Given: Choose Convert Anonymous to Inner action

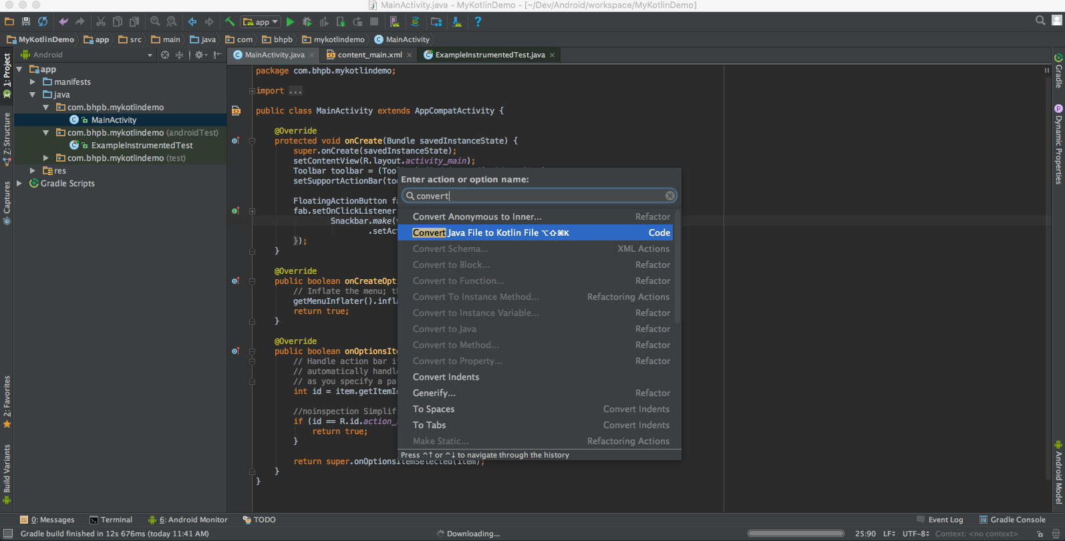Looking at the screenshot, I should click(535, 216).
